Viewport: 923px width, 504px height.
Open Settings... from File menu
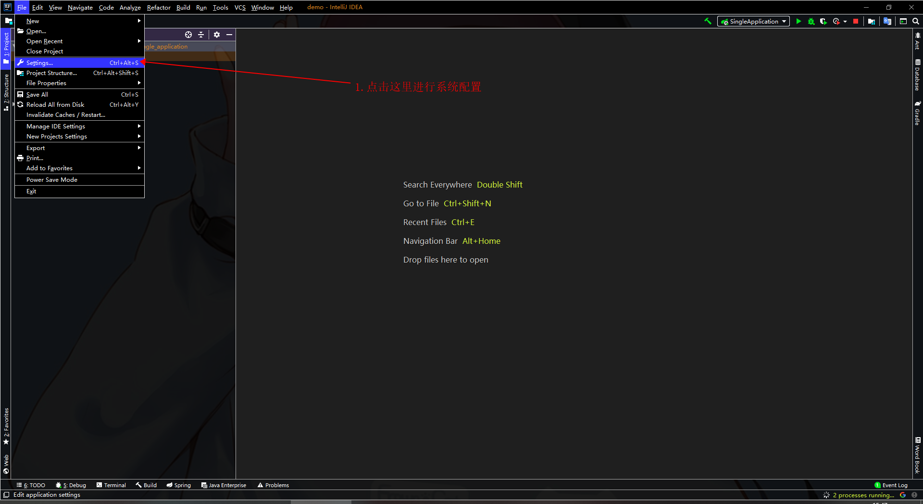point(79,63)
